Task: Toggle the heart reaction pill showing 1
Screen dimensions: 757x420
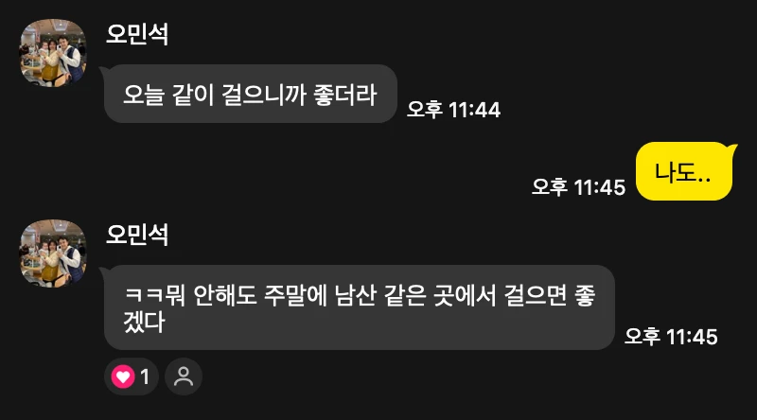Action: (132, 376)
